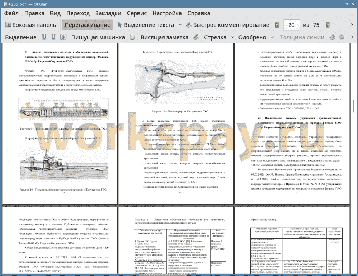
Task: Open the Переход menu
Action: (x=78, y=13)
